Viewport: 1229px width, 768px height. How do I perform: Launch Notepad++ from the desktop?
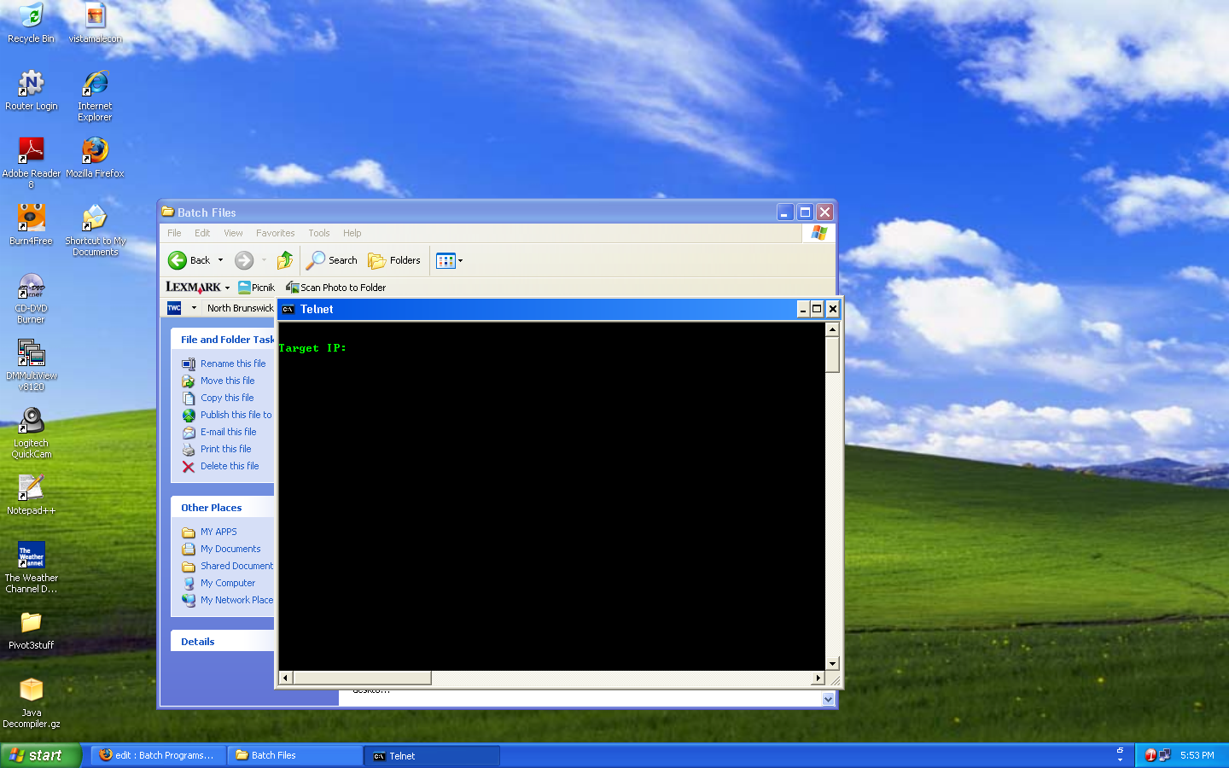[31, 495]
